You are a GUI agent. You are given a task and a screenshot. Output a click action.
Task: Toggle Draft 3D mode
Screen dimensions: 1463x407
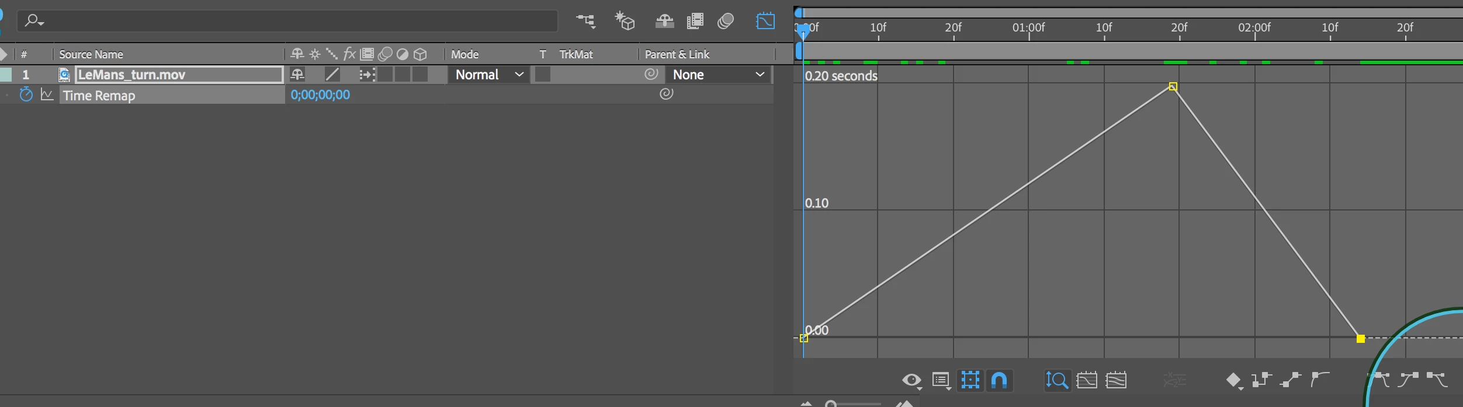[x=625, y=21]
